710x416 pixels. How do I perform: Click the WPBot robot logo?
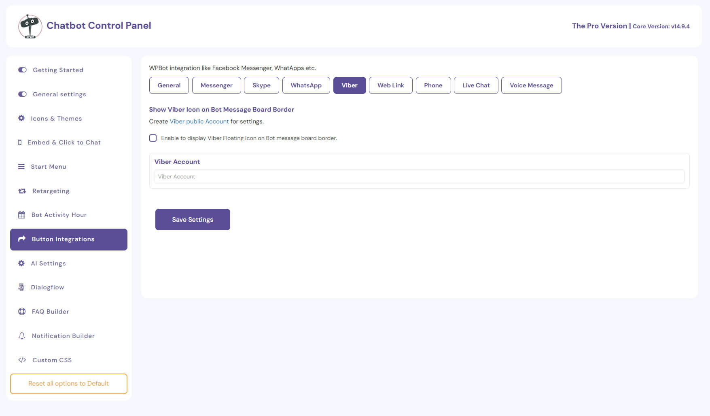click(x=30, y=26)
